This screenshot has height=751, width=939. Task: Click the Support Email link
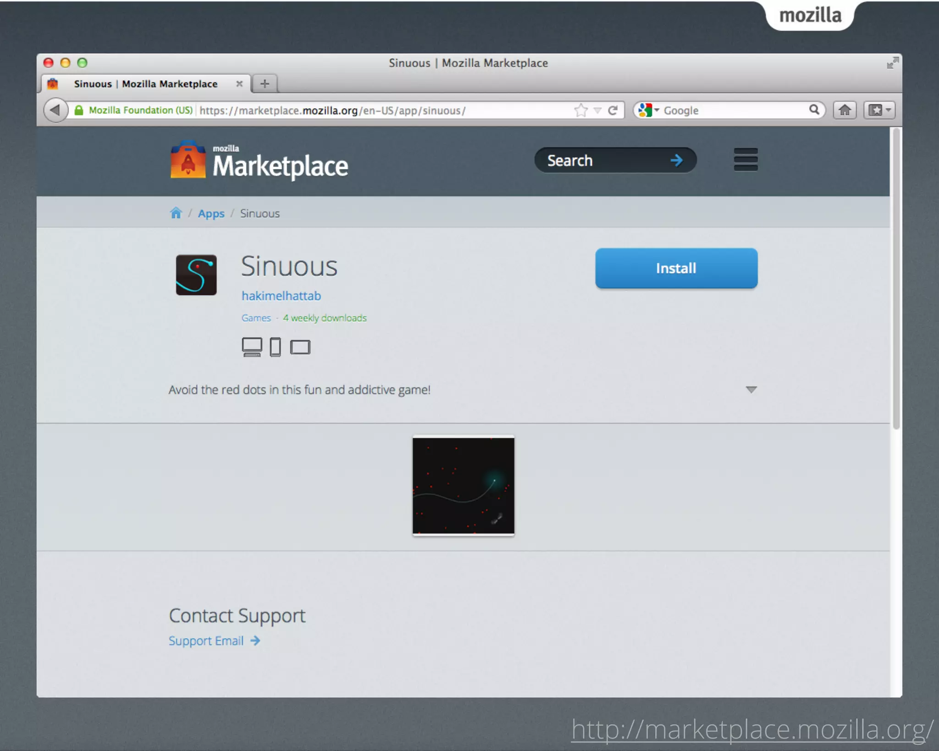214,641
